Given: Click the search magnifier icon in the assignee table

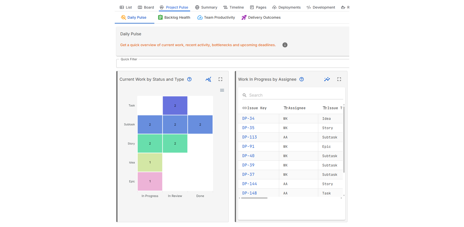Looking at the screenshot, I should point(244,95).
